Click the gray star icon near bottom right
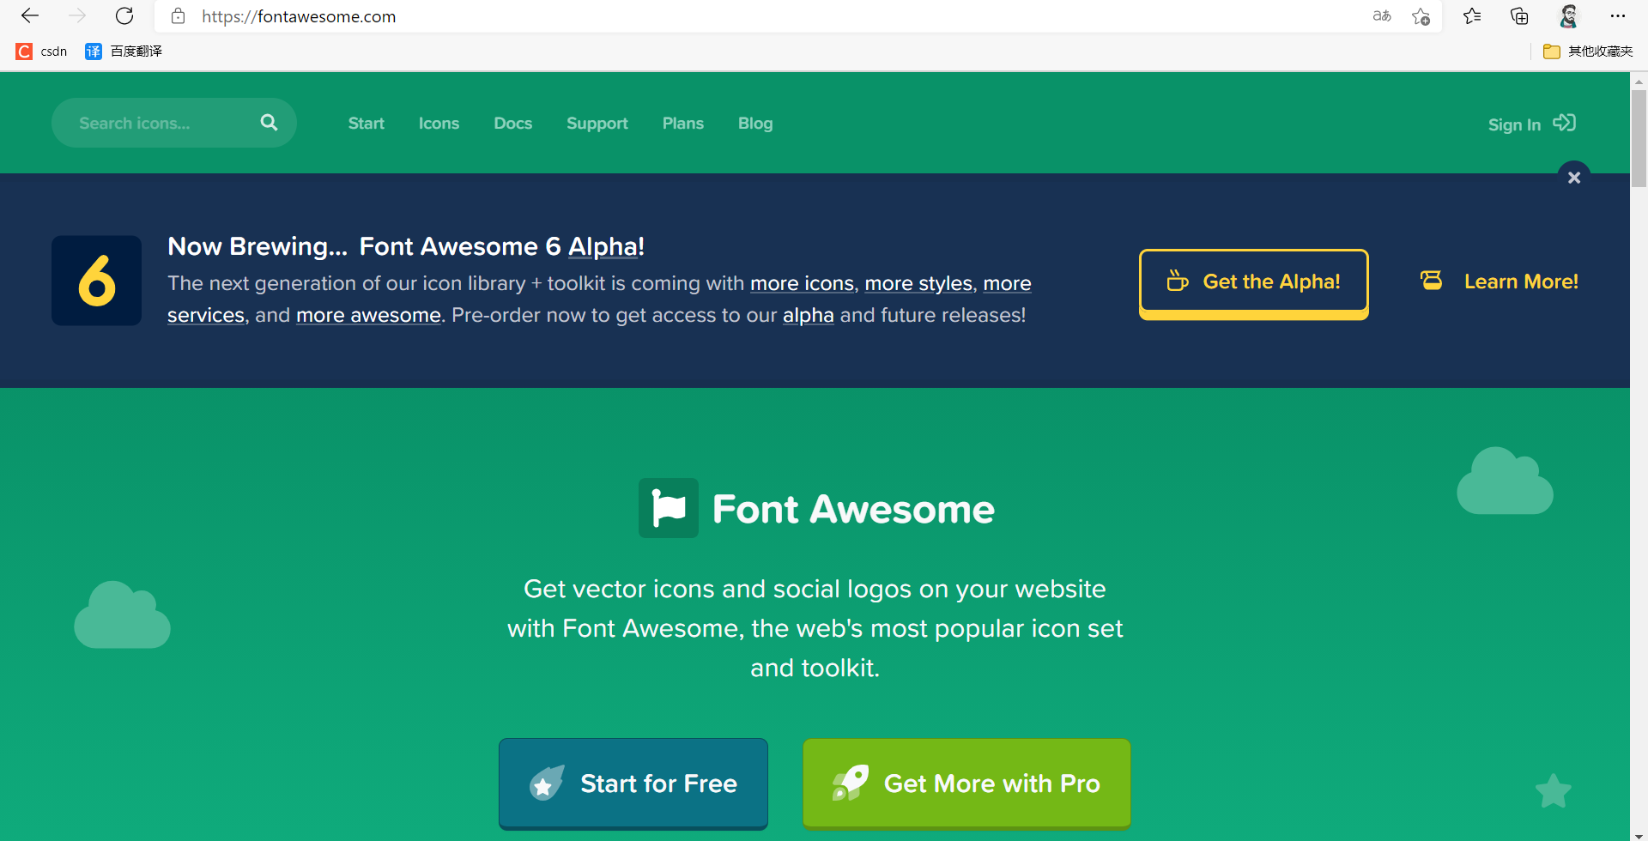1648x841 pixels. click(1553, 791)
